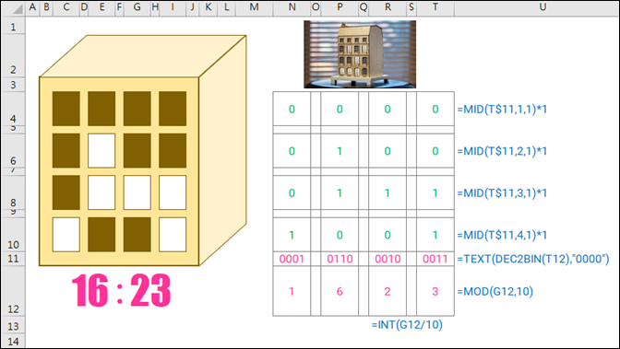Select green 0 in column T row 6
The width and height of the screenshot is (620, 349).
coord(435,151)
